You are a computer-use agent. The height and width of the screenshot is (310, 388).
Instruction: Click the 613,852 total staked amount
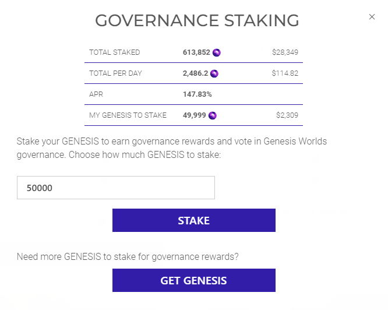pyautogui.click(x=196, y=52)
